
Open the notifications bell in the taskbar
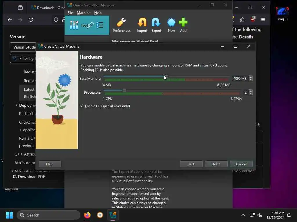tap(289, 215)
